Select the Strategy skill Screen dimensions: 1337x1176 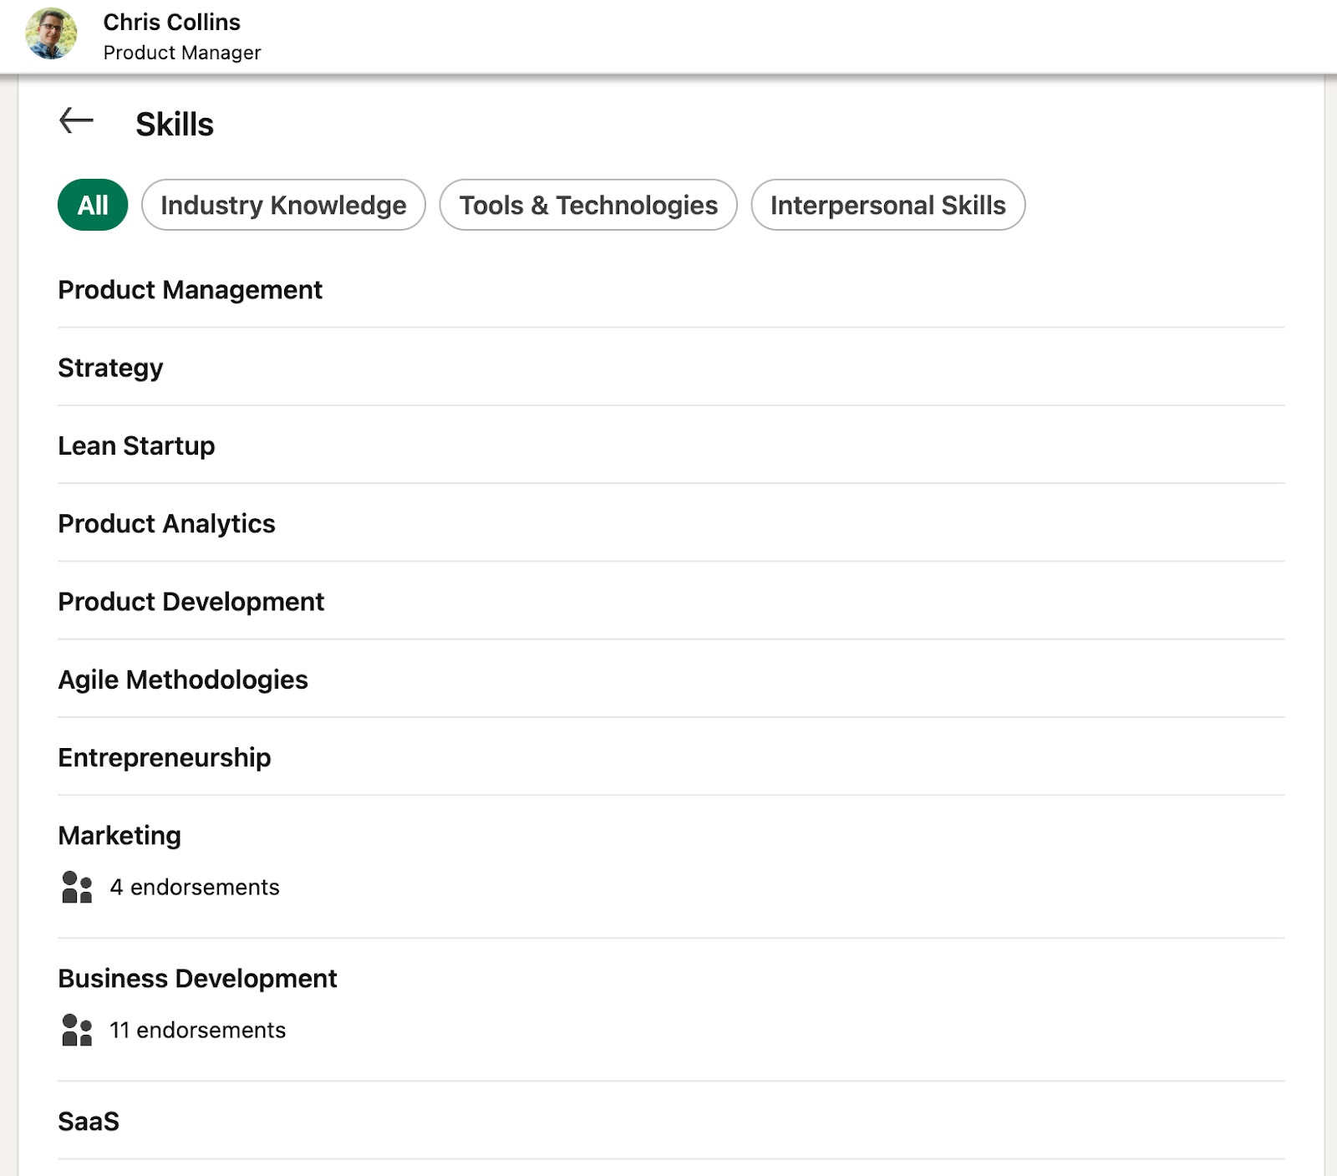click(x=109, y=368)
